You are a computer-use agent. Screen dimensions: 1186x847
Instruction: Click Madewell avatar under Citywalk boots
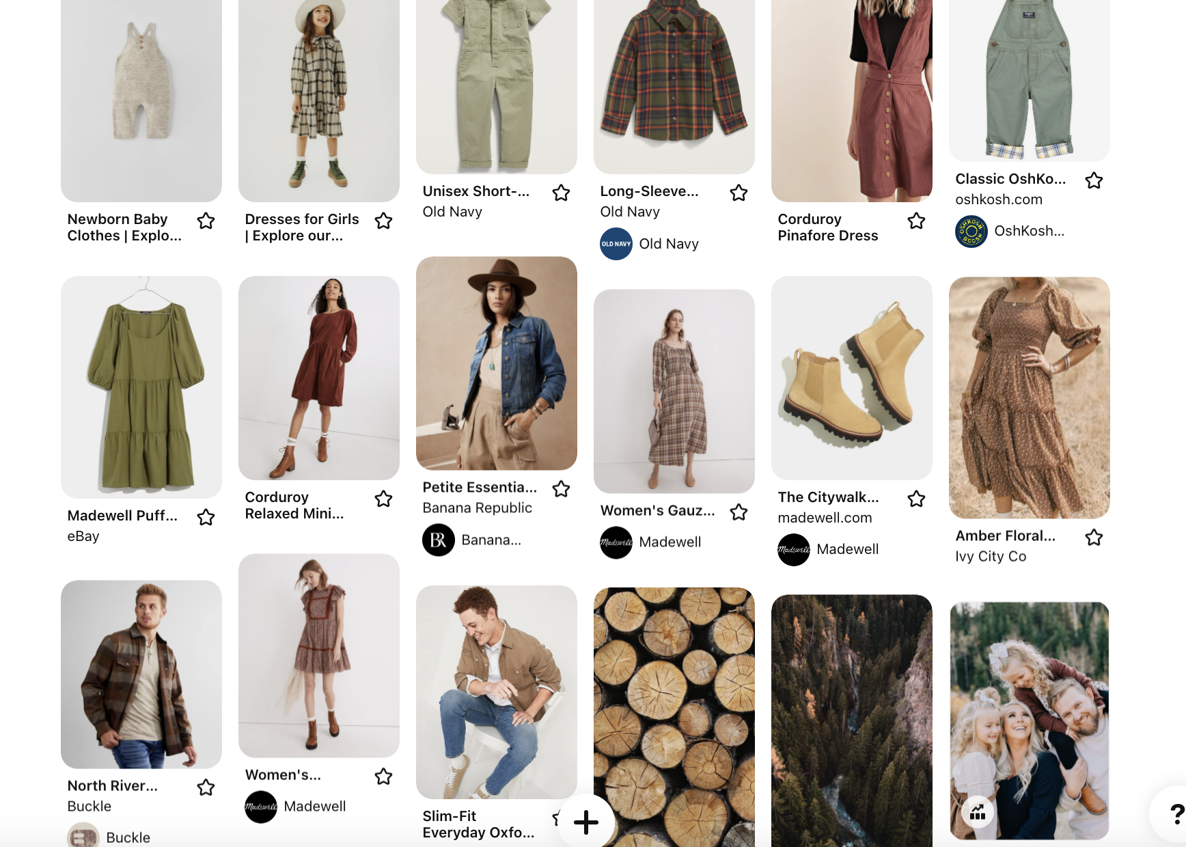point(793,550)
